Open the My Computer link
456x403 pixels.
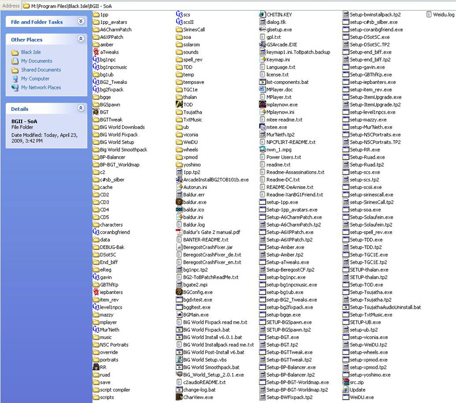(35, 79)
